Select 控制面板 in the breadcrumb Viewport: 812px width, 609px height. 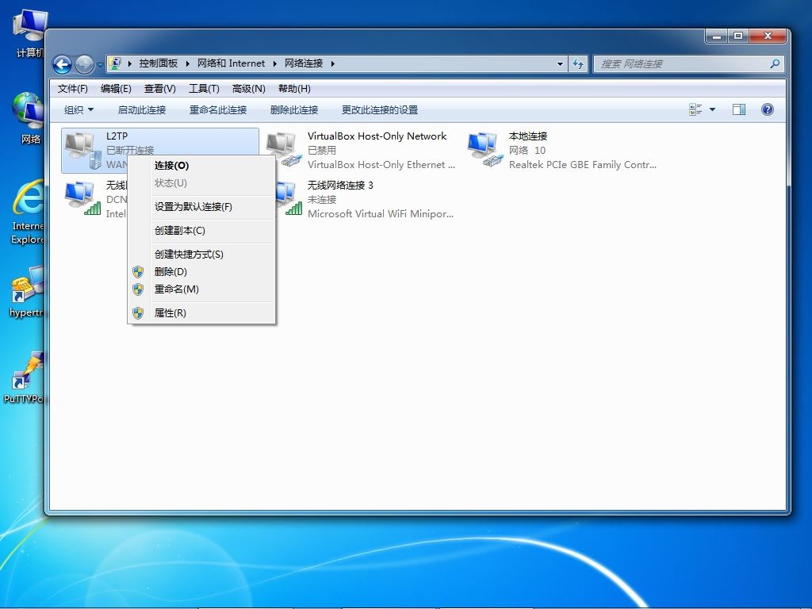click(159, 63)
